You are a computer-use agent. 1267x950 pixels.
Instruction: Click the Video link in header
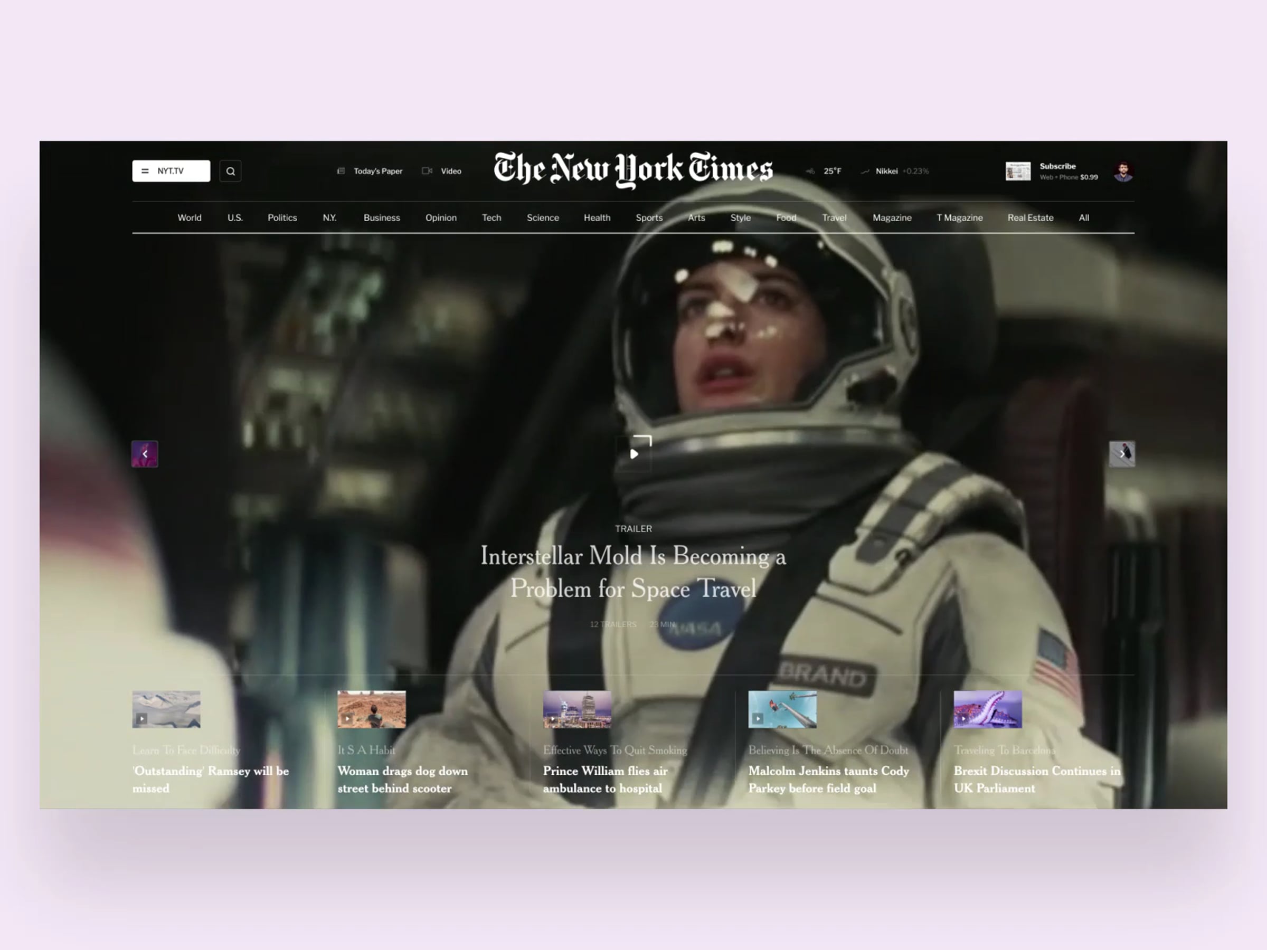[451, 171]
